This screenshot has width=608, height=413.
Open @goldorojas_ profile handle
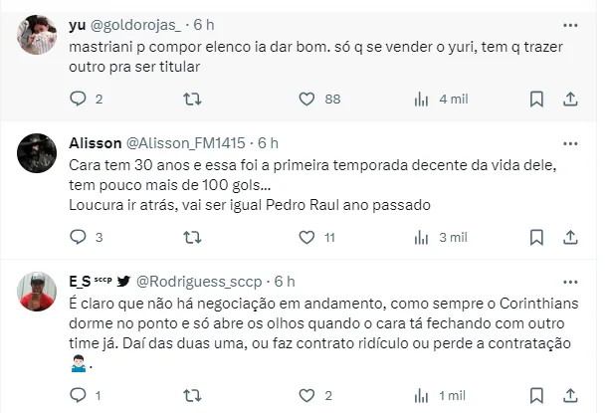click(143, 24)
